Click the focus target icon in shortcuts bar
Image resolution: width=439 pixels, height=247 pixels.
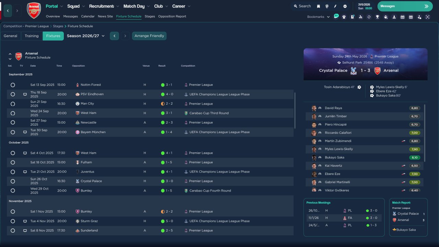point(427,17)
